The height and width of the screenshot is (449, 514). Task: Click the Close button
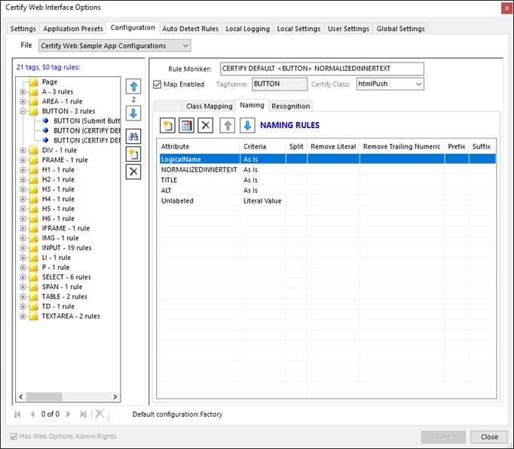(x=489, y=437)
